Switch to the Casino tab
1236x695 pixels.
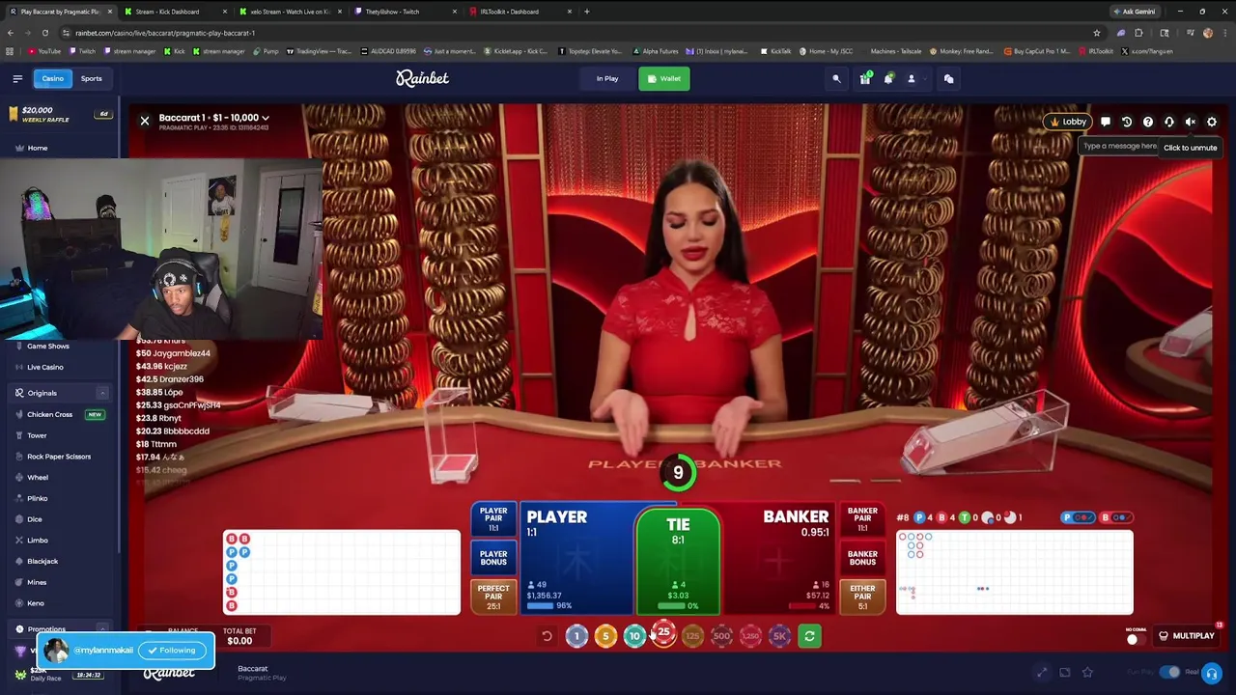[x=53, y=78]
